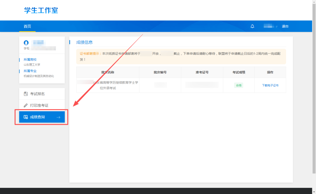Click the 操作 column header
The height and width of the screenshot is (194, 316).
(x=270, y=72)
